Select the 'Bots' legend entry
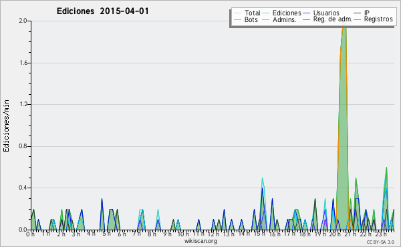Viewport: 401px width, 247px height. 246,19
